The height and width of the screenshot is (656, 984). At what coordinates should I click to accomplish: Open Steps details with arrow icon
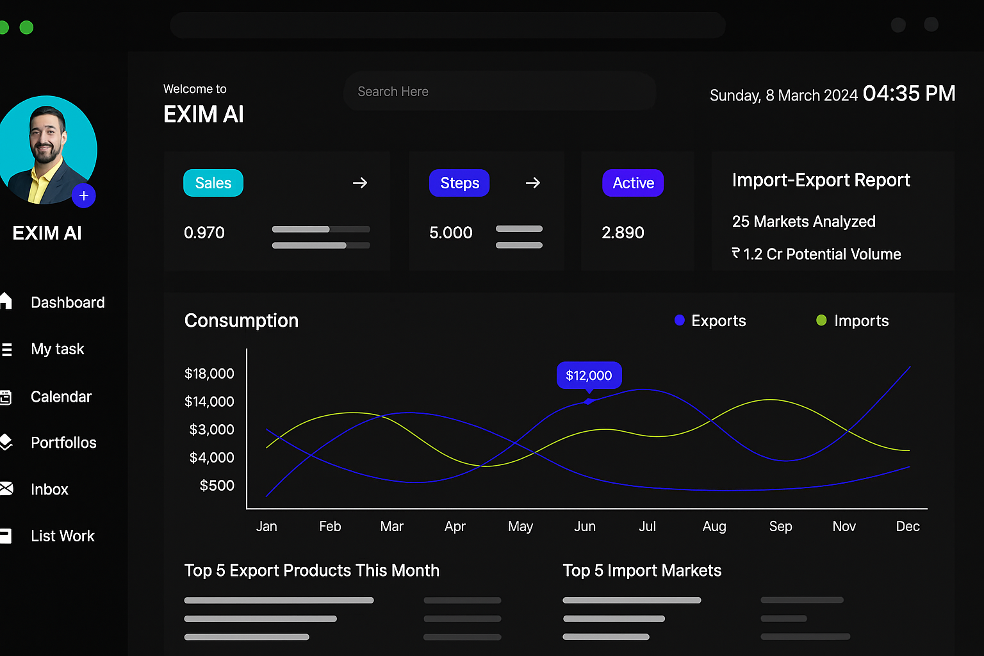pos(532,183)
